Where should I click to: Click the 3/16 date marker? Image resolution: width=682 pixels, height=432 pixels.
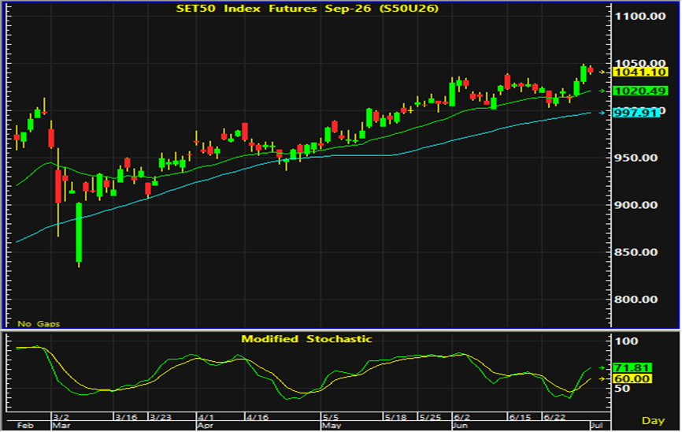click(x=126, y=417)
